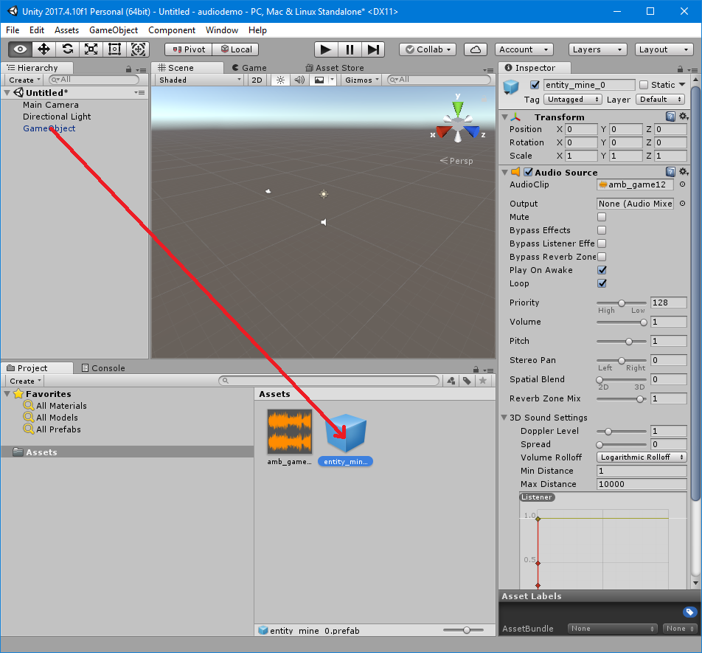This screenshot has width=702, height=653.
Task: Click Create in the Project panel
Action: [26, 381]
